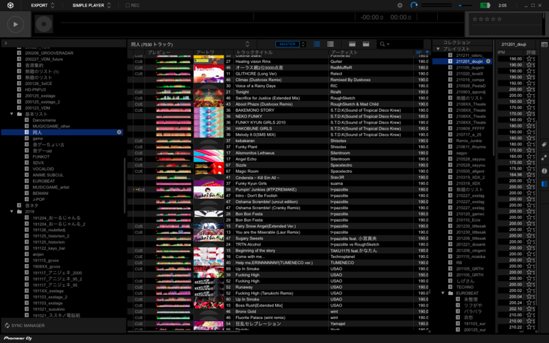549x343 pixels.
Task: Click the green battery indicator
Action: pos(485,5)
